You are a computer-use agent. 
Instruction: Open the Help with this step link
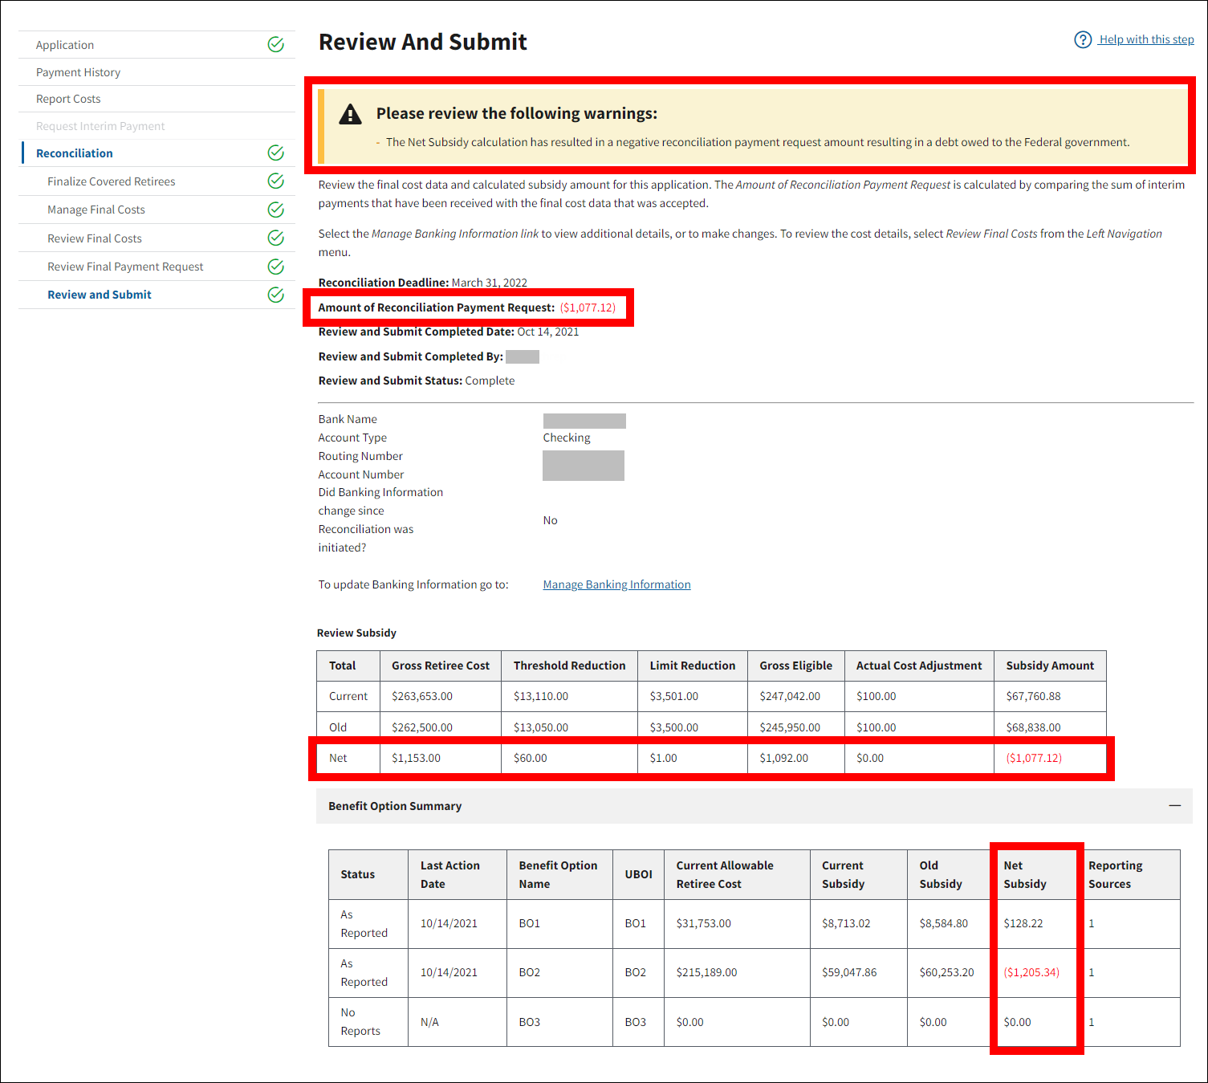(x=1146, y=39)
